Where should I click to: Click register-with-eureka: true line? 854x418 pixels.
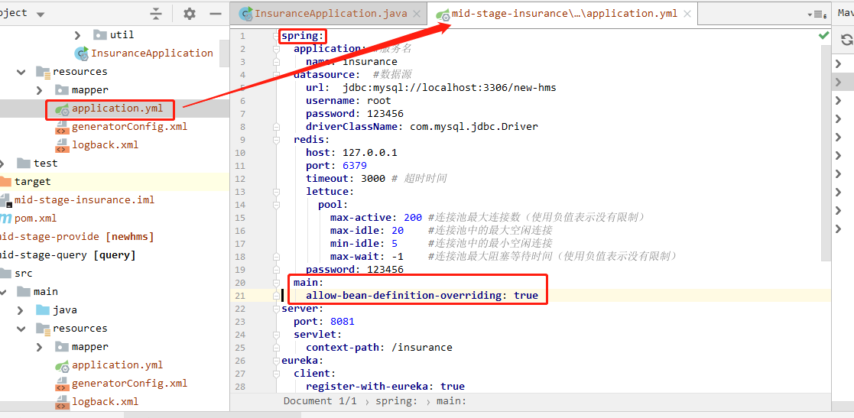click(x=385, y=387)
